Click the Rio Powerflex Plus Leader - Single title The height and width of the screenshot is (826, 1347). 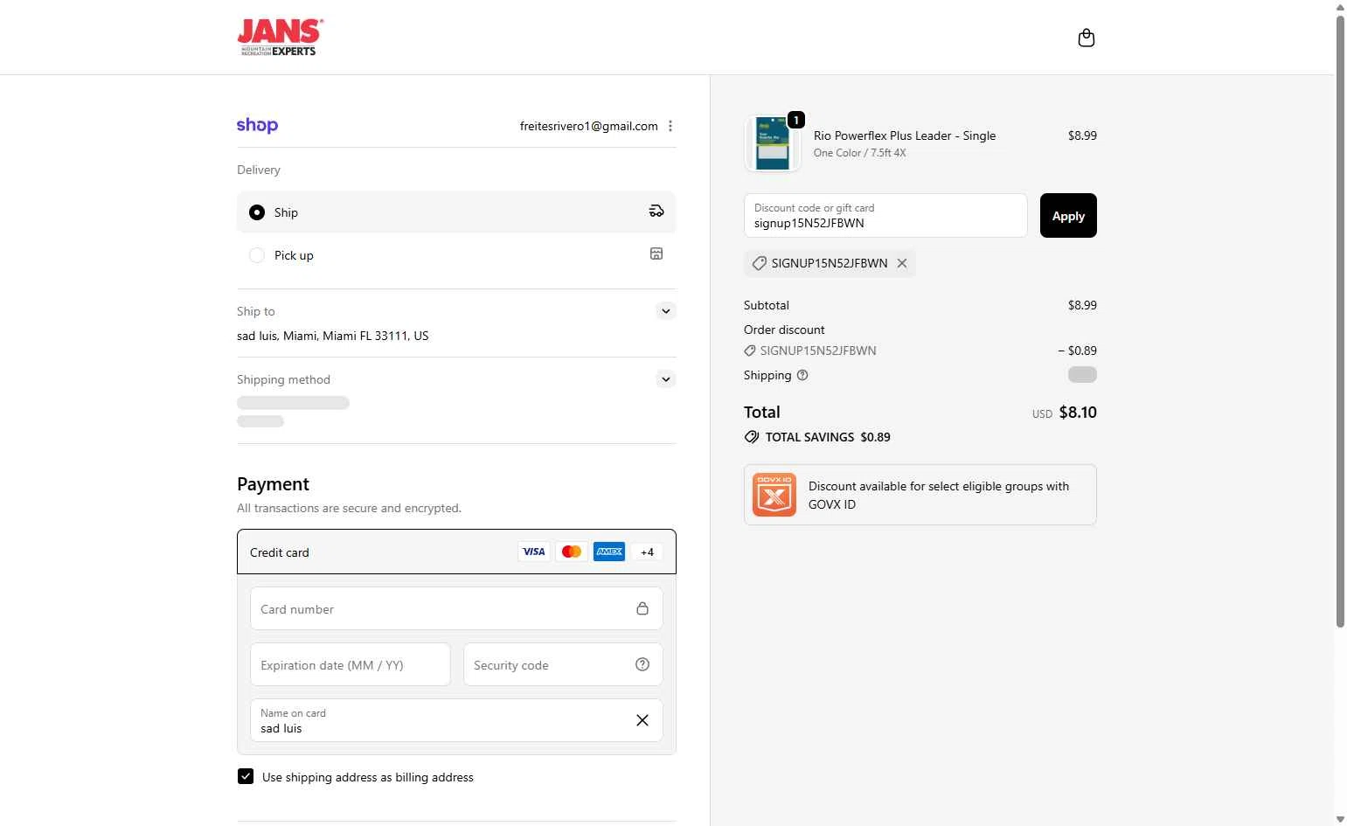pyautogui.click(x=905, y=135)
